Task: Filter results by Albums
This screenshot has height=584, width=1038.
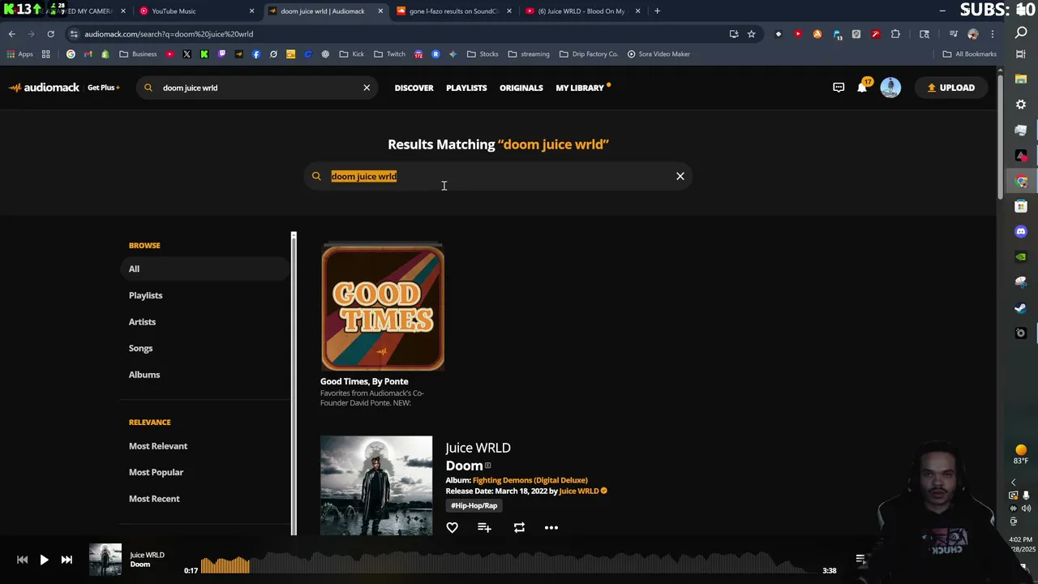Action: pyautogui.click(x=144, y=375)
